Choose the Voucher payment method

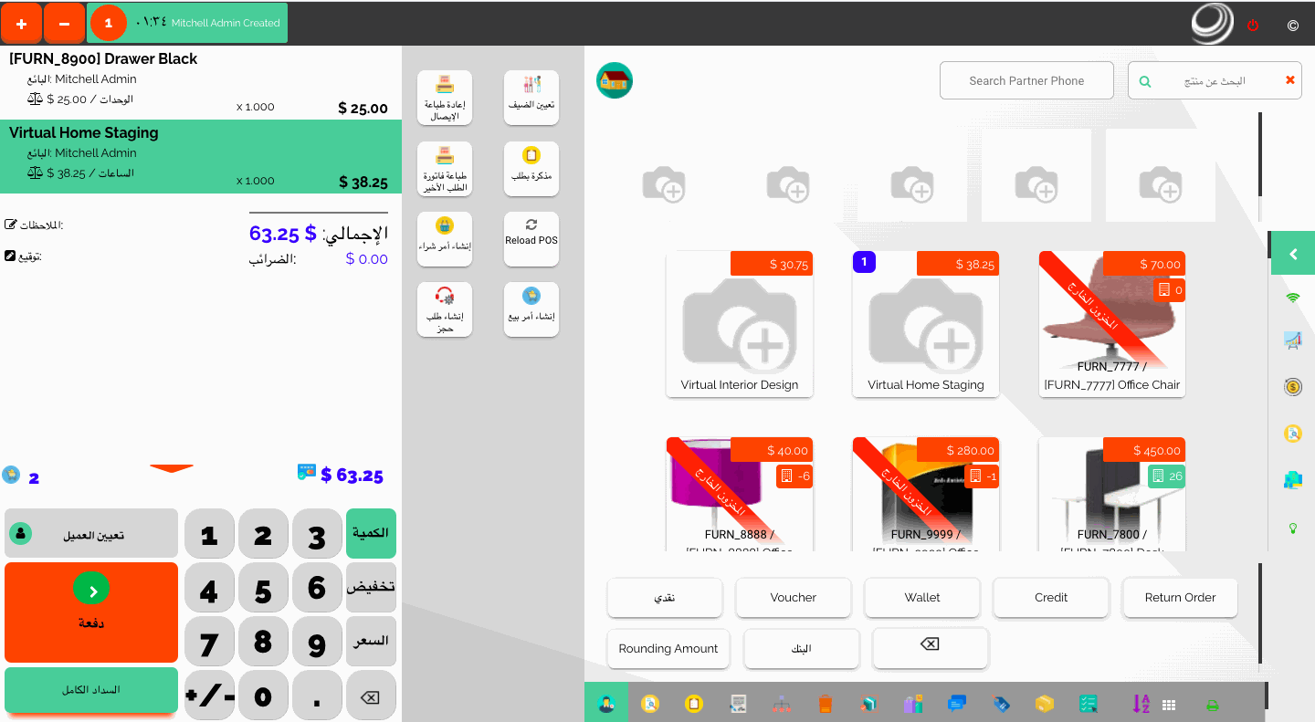point(793,598)
